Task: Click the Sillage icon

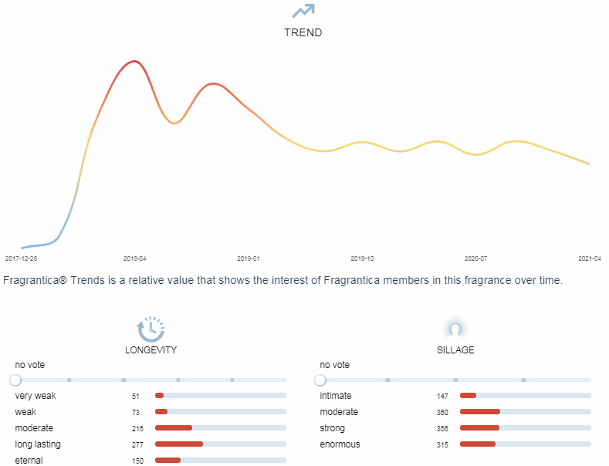Action: [455, 329]
